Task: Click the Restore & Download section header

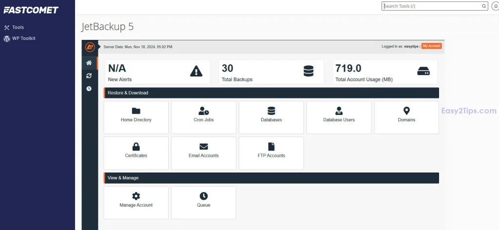Action: pos(271,93)
